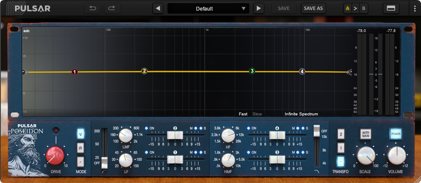
Task: Click the undo arrow button
Action: click(93, 8)
